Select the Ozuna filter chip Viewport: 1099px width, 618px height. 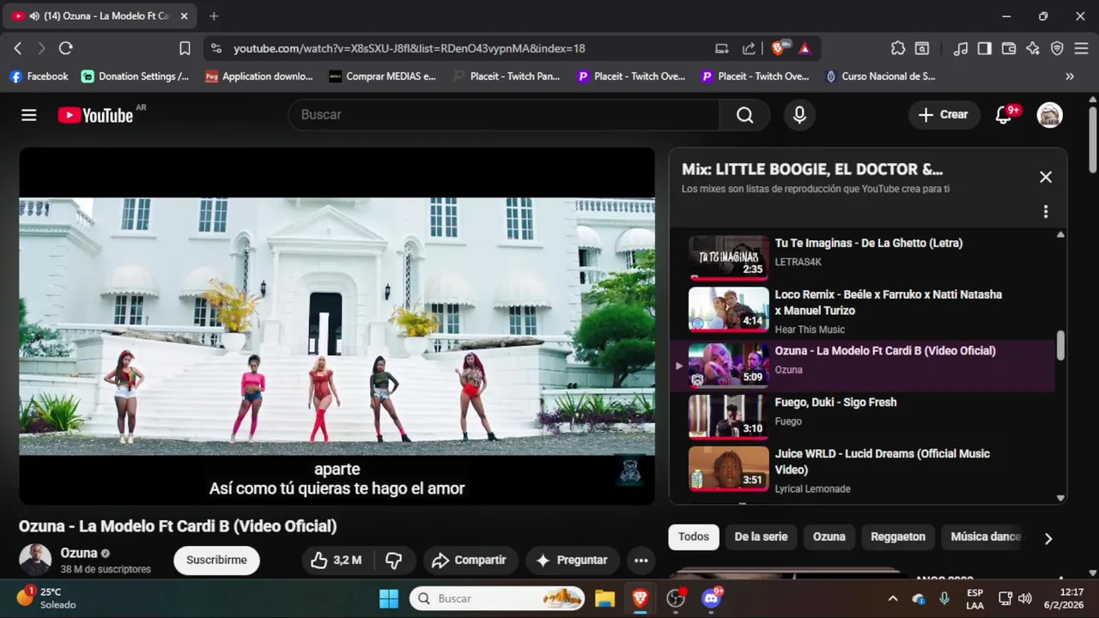coord(829,536)
